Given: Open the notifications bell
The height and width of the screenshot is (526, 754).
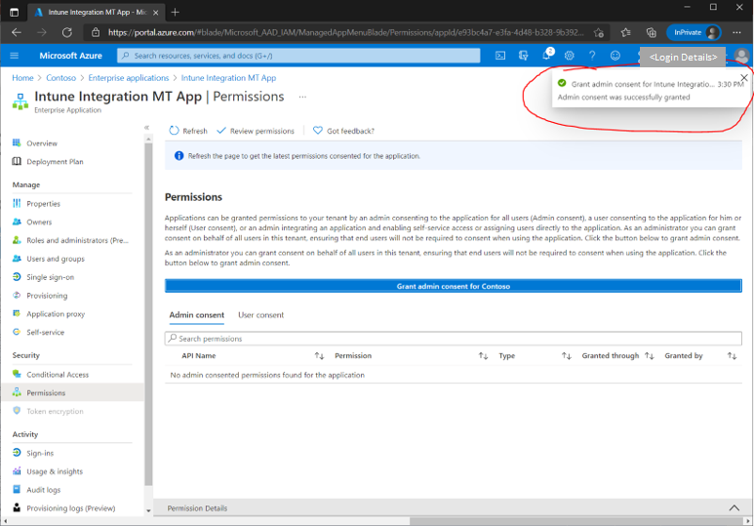Looking at the screenshot, I should click(x=547, y=55).
